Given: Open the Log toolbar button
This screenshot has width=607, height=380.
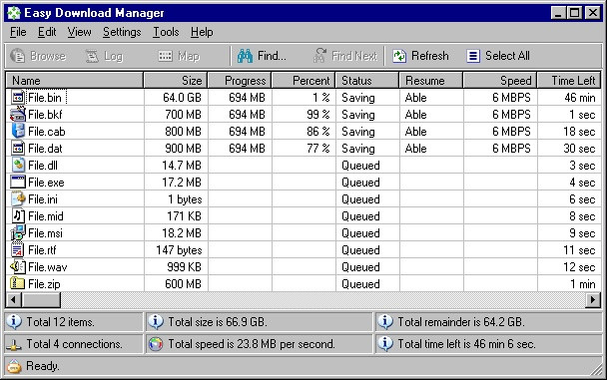Looking at the screenshot, I should pyautogui.click(x=104, y=56).
